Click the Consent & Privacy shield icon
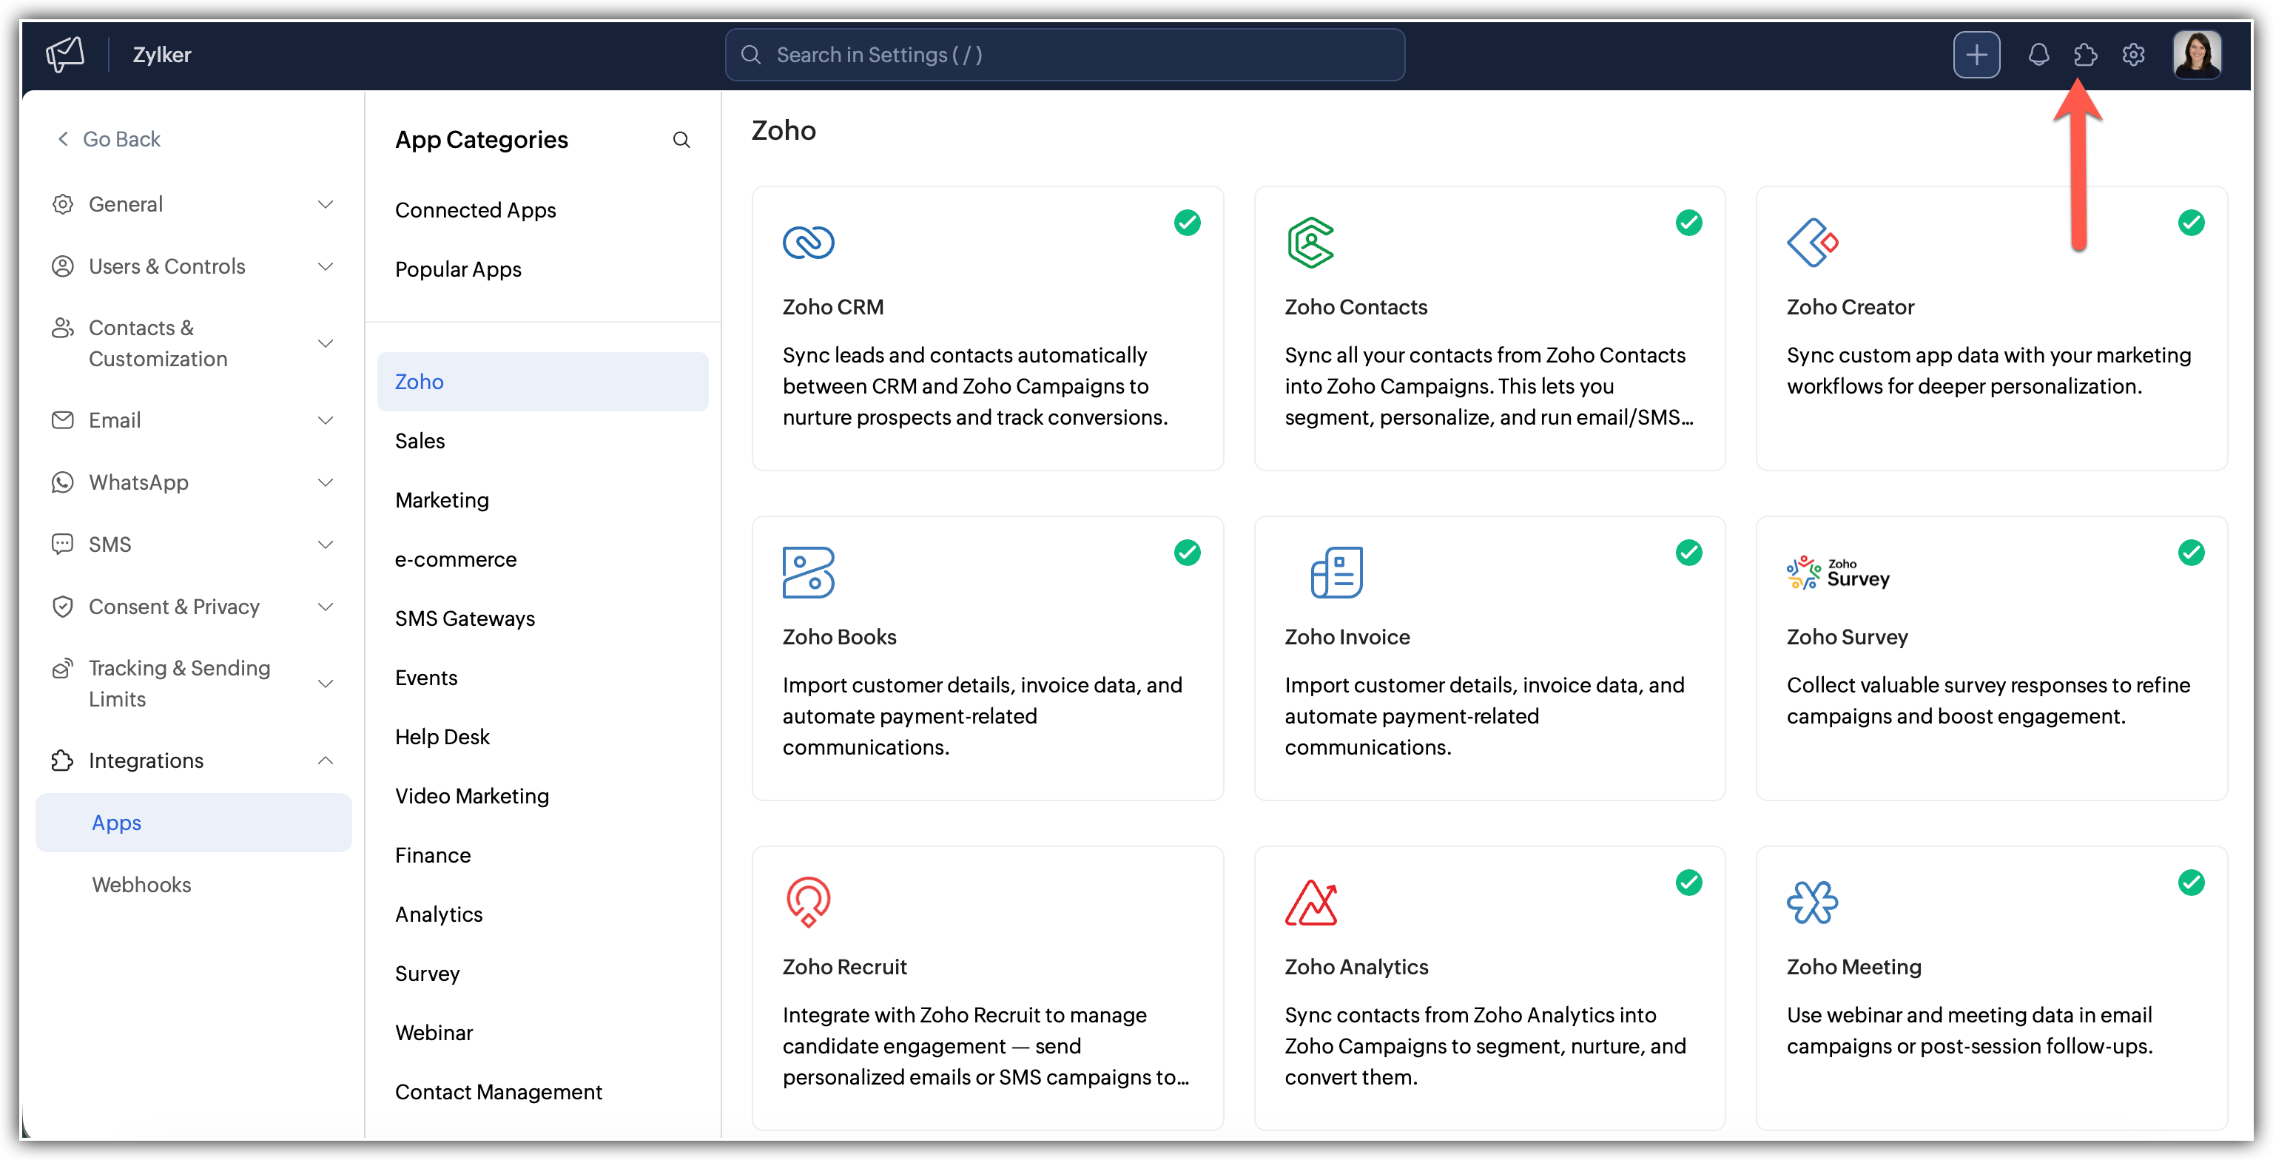This screenshot has width=2273, height=1160. pyautogui.click(x=63, y=606)
